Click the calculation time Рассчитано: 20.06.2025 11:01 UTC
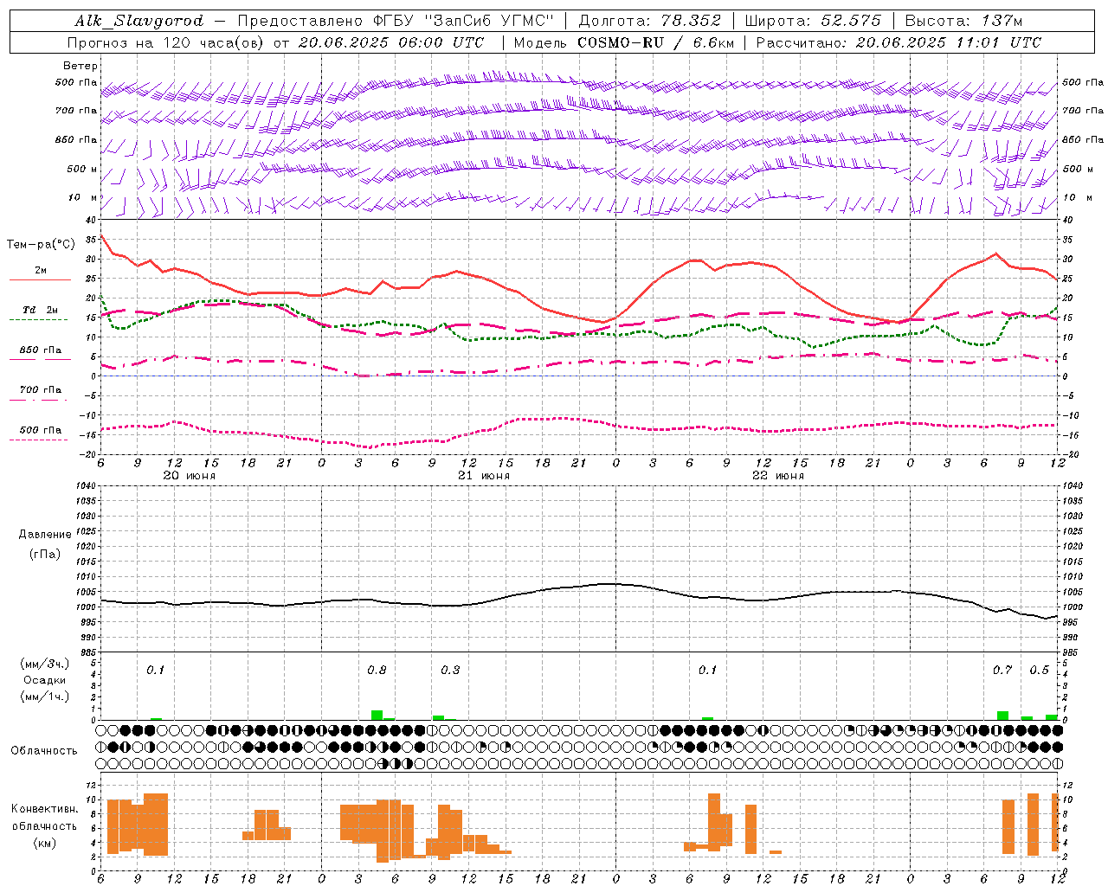This screenshot has width=1108, height=886. point(899,42)
